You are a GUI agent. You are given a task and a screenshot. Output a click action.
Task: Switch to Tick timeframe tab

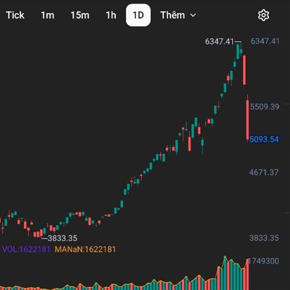click(x=15, y=15)
